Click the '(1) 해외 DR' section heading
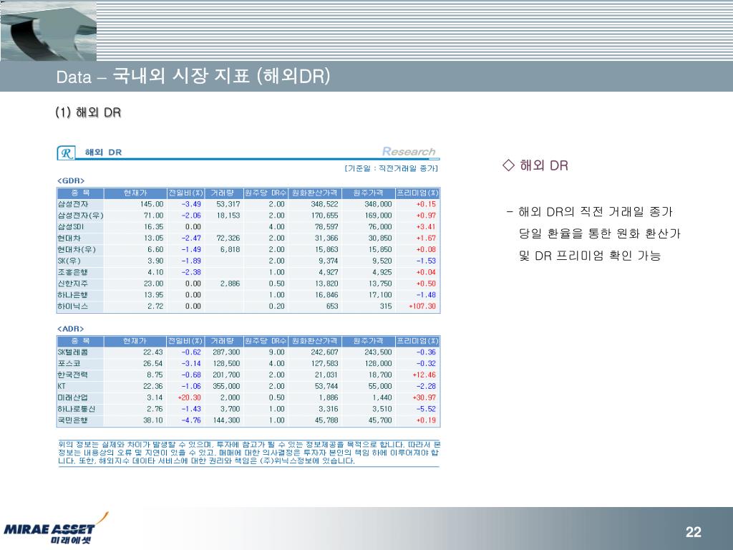This screenshot has width=733, height=550. click(x=88, y=112)
